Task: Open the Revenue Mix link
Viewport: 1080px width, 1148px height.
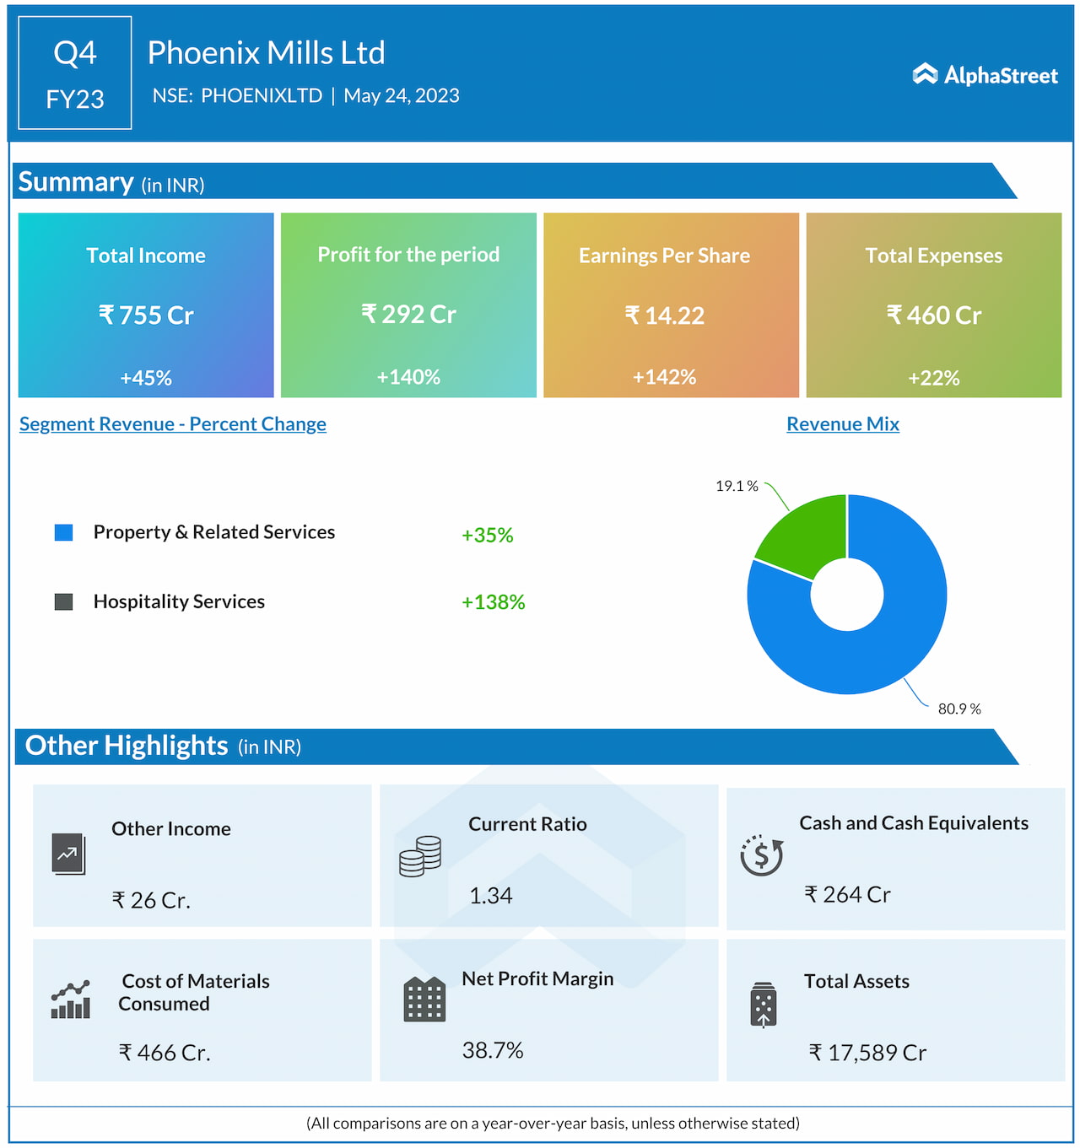Action: click(x=842, y=424)
